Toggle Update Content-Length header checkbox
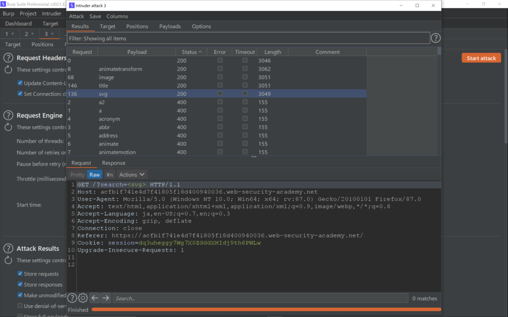 (x=20, y=83)
